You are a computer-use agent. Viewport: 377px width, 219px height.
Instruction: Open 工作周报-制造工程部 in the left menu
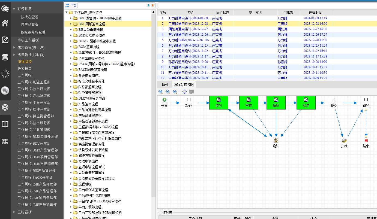pyautogui.click(x=34, y=82)
